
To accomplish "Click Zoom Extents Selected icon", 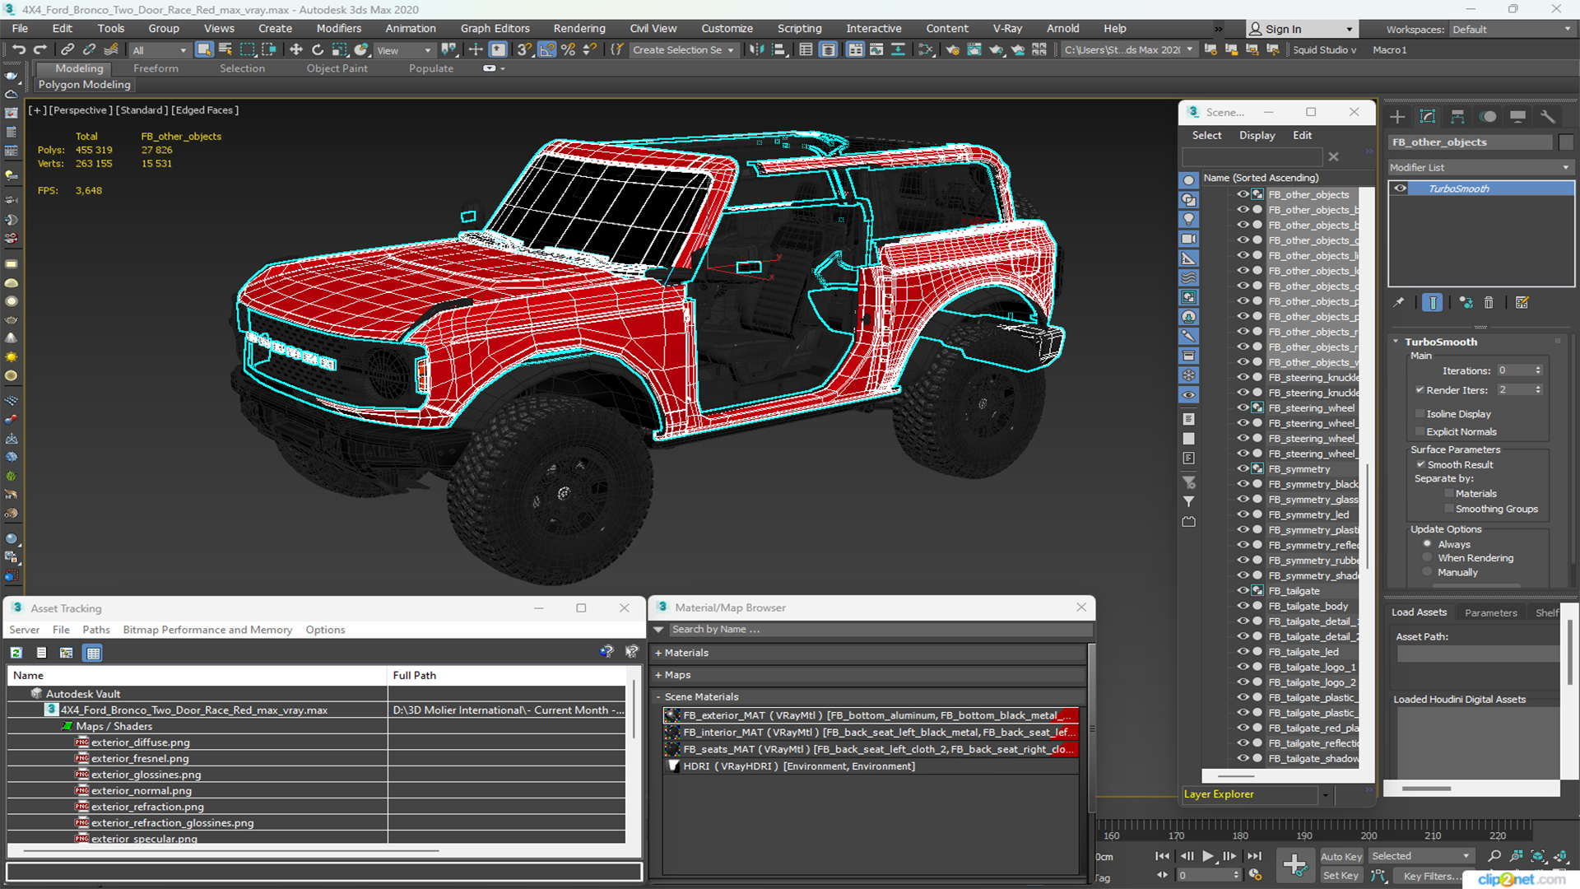I will [x=1537, y=856].
